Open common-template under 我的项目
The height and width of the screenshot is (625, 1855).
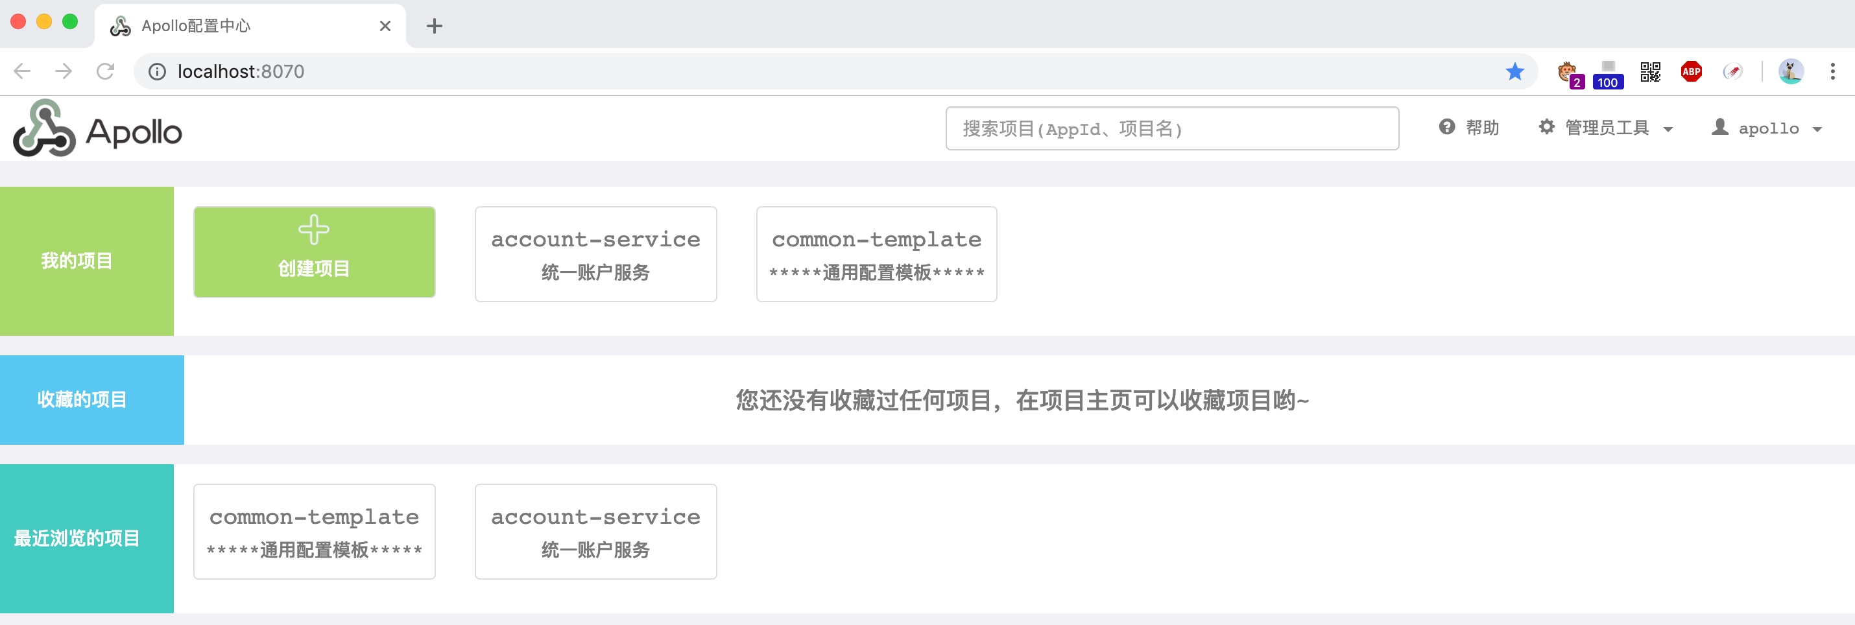click(x=876, y=254)
